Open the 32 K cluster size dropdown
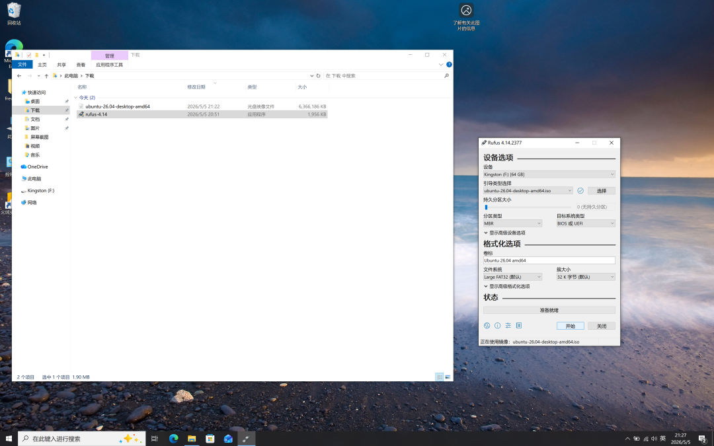Image resolution: width=714 pixels, height=446 pixels. (x=586, y=277)
